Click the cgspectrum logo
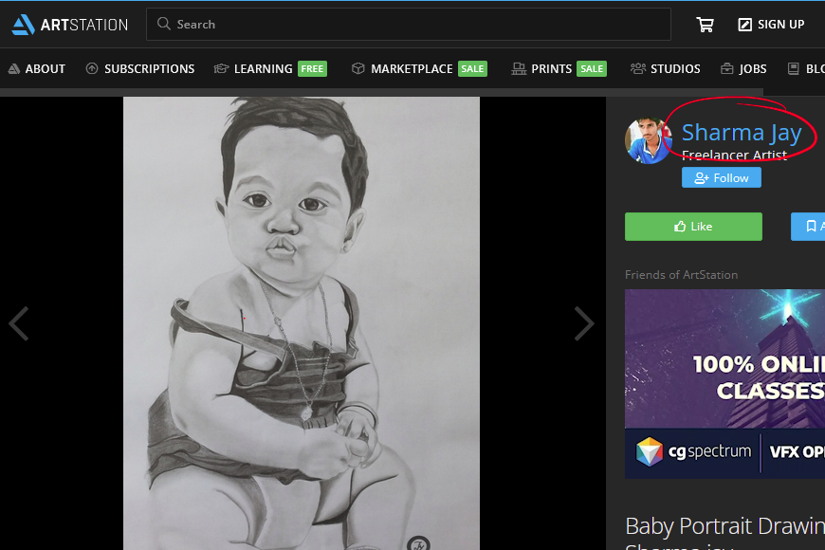This screenshot has width=825, height=550. coord(694,451)
